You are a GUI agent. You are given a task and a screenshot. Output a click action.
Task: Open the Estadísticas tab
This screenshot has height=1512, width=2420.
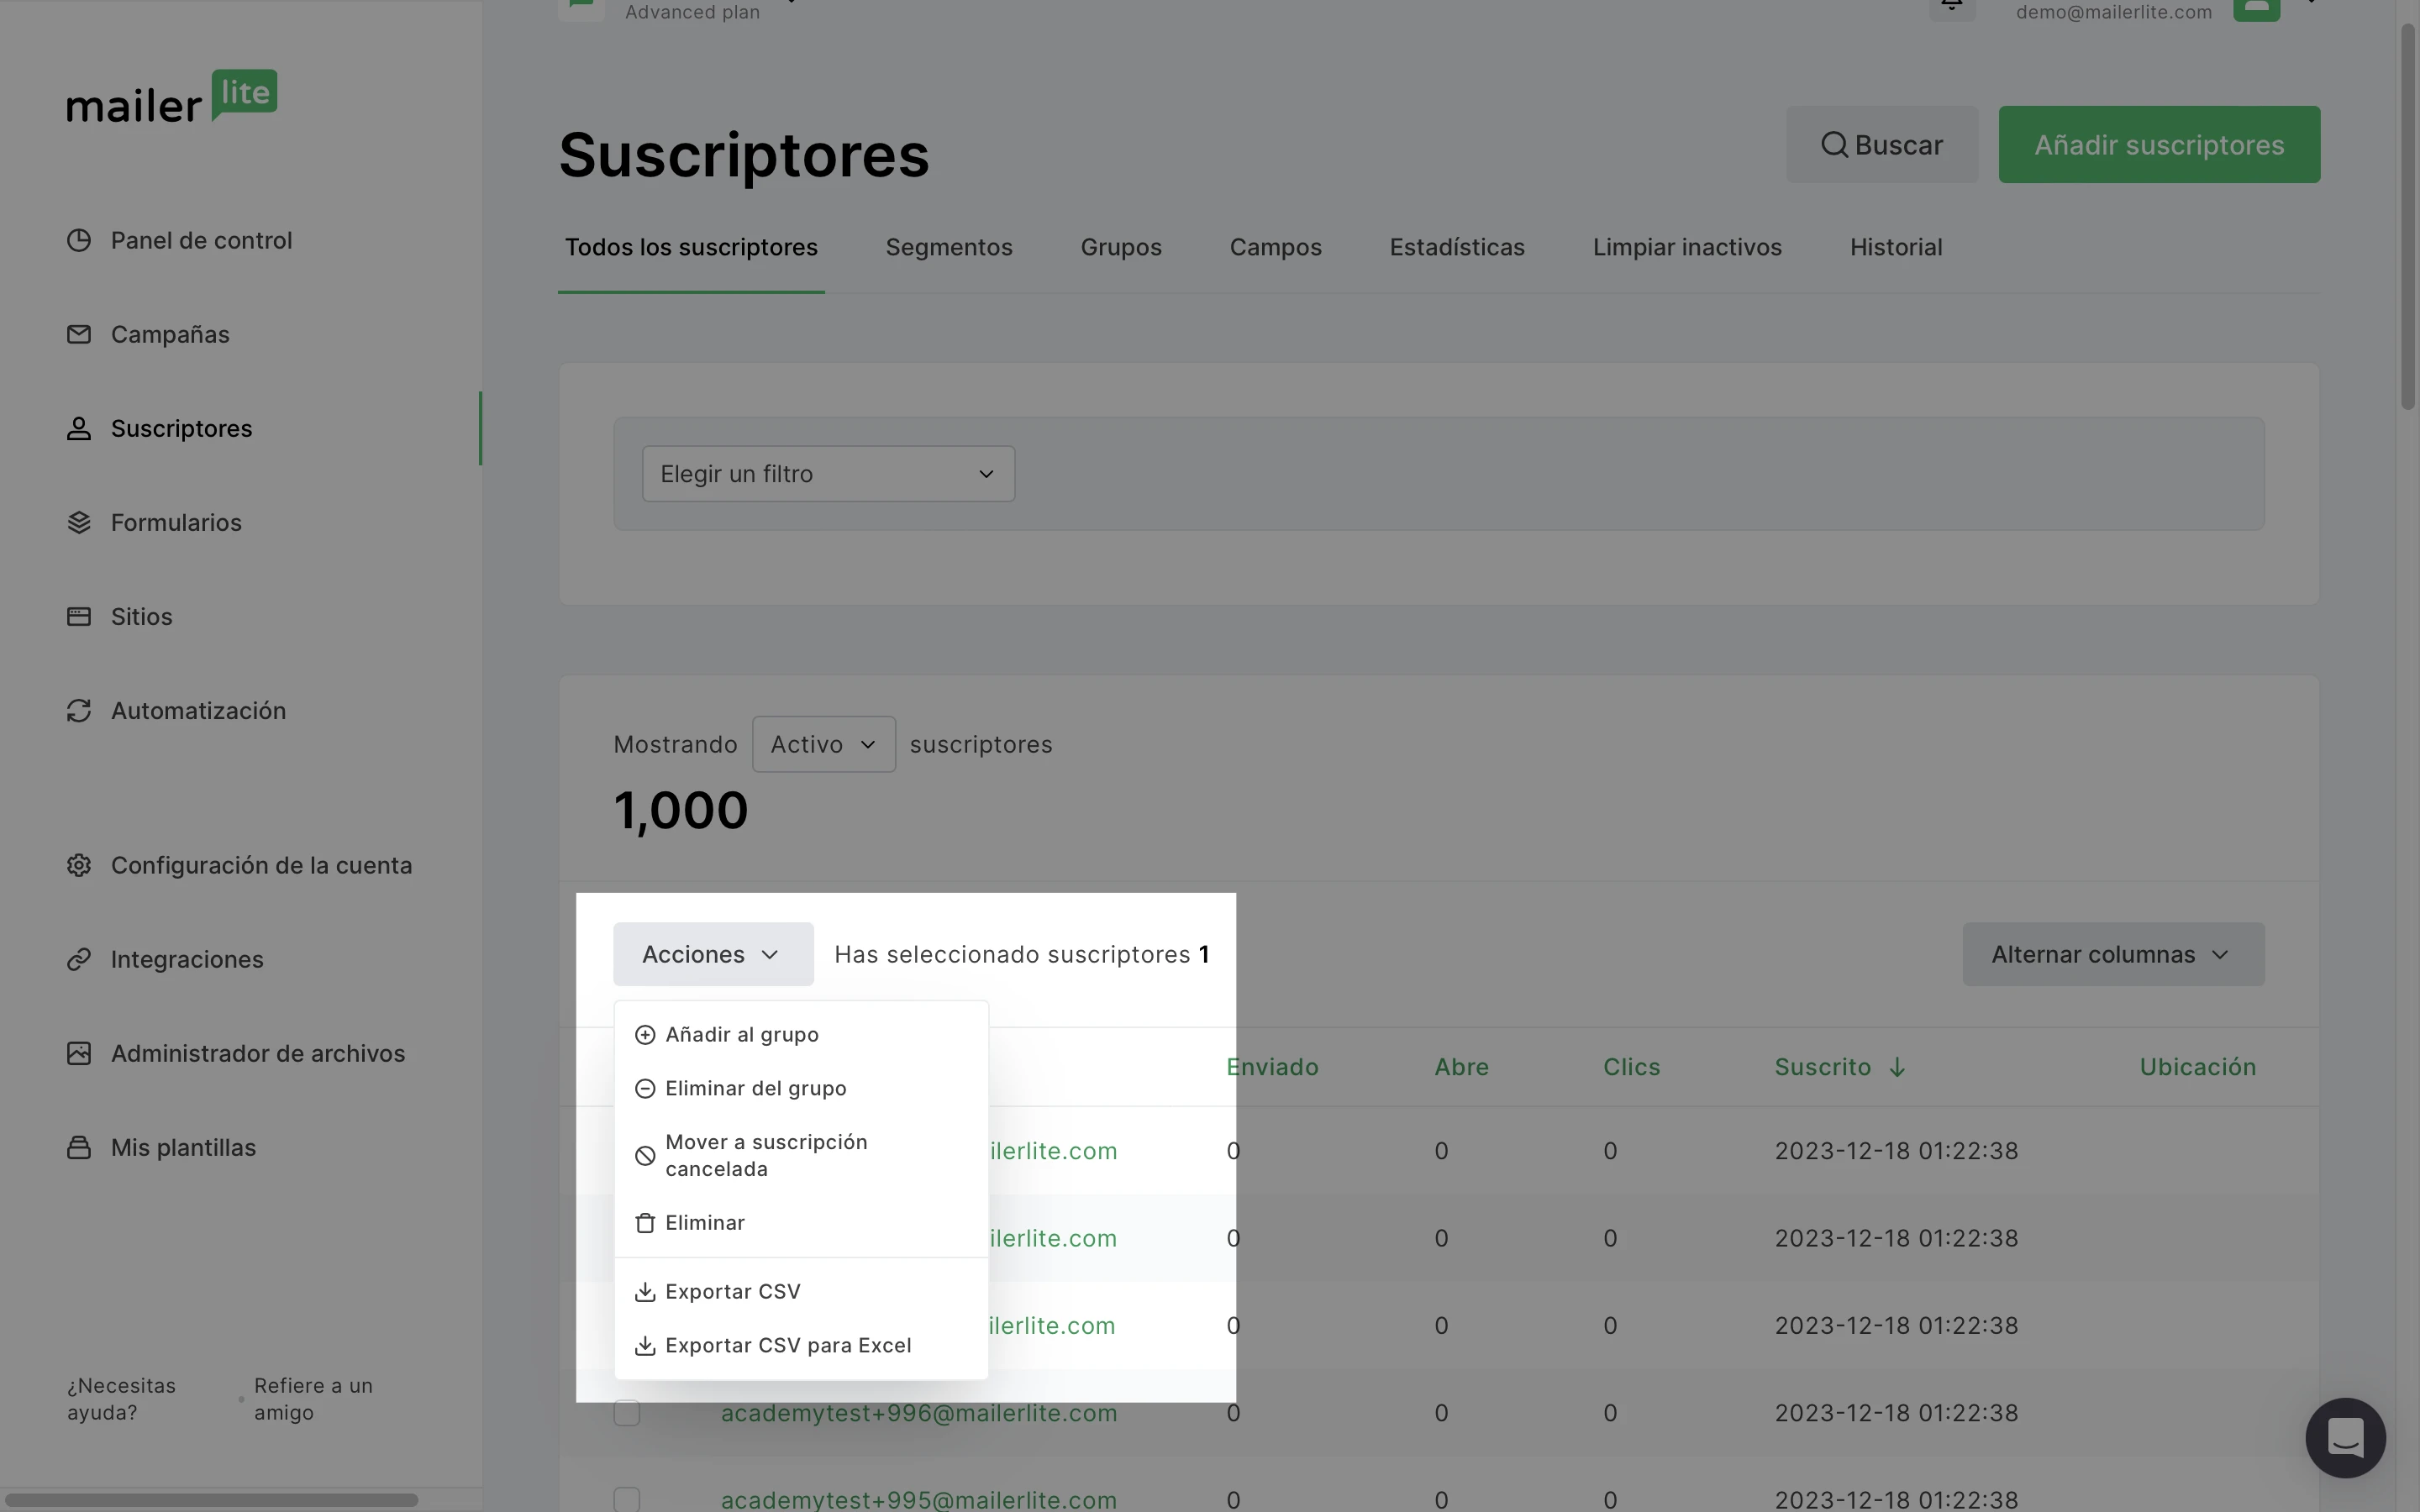point(1457,247)
